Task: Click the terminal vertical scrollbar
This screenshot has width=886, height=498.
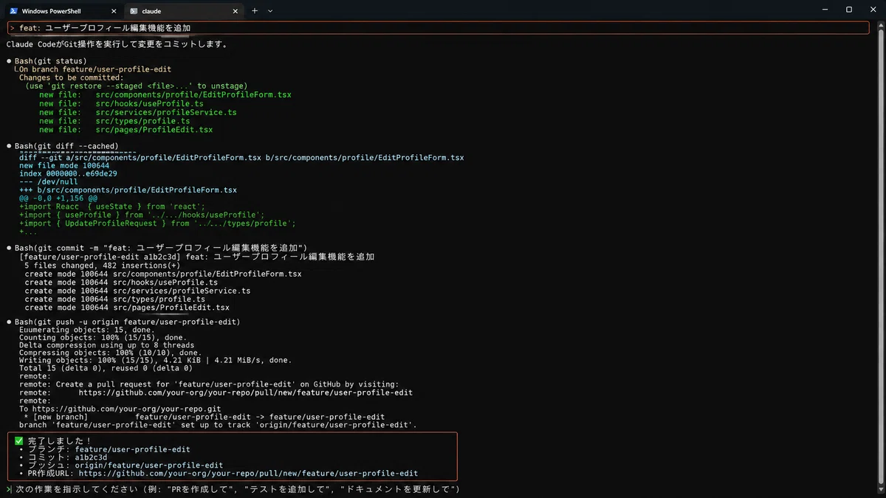Action: [x=879, y=258]
